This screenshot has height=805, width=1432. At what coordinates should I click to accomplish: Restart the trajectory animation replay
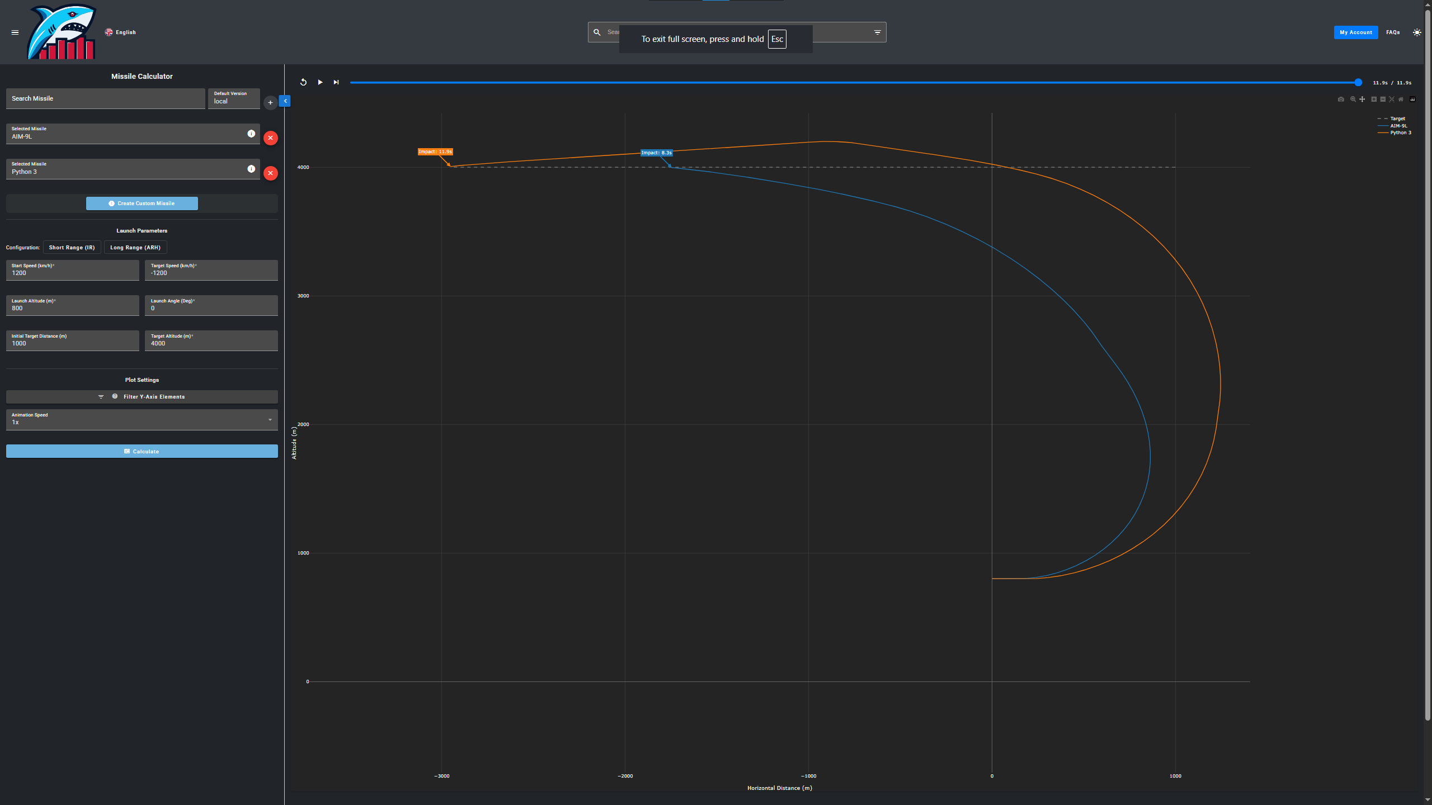(x=303, y=82)
